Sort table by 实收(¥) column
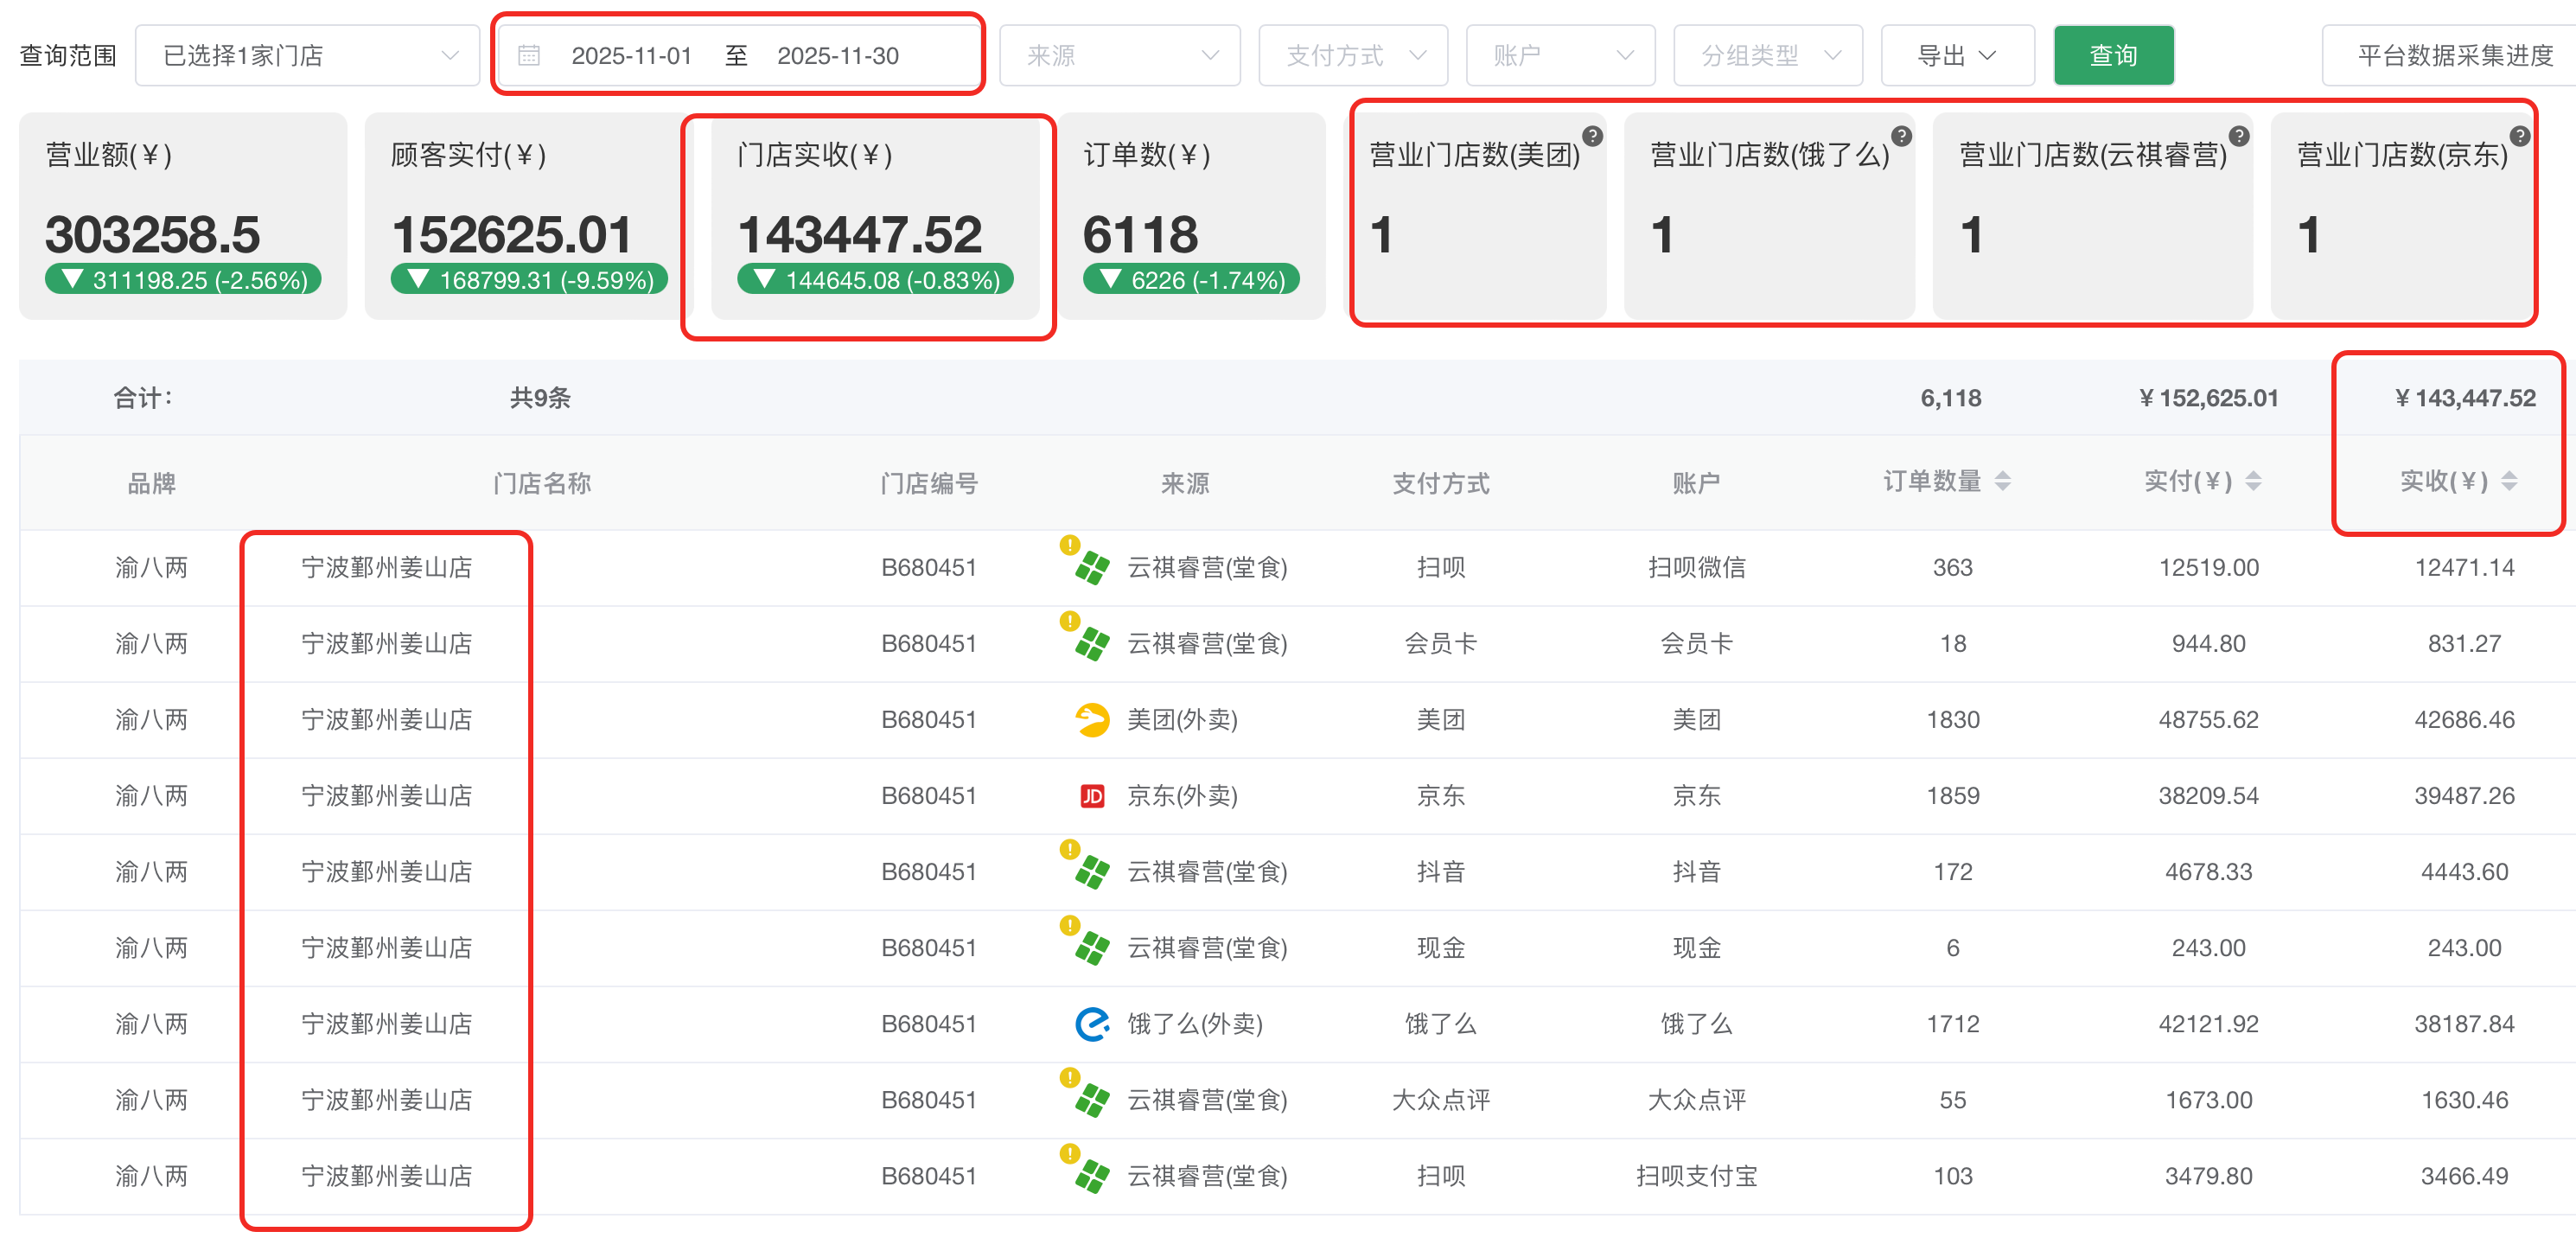The height and width of the screenshot is (1238, 2576). click(x=2509, y=482)
